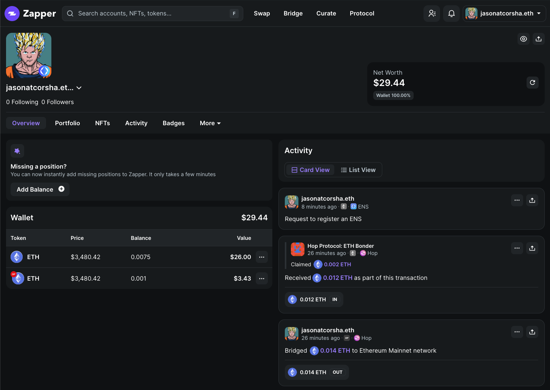
Task: Click the Balance column header
Action: pos(141,238)
